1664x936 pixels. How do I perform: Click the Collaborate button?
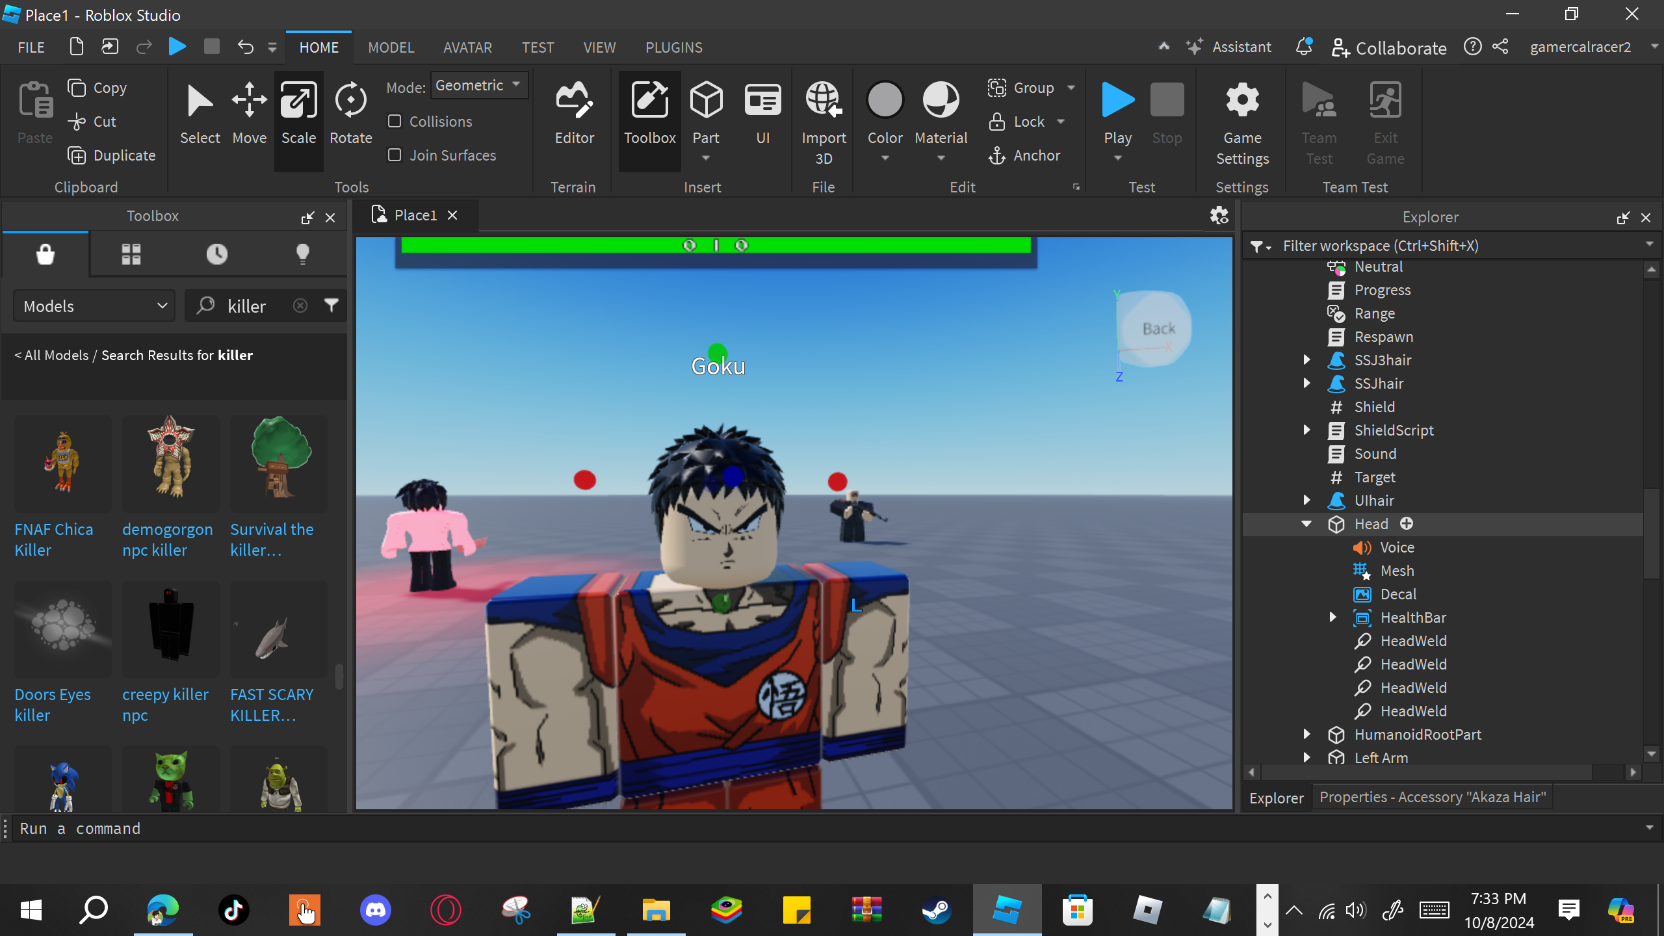(1389, 47)
